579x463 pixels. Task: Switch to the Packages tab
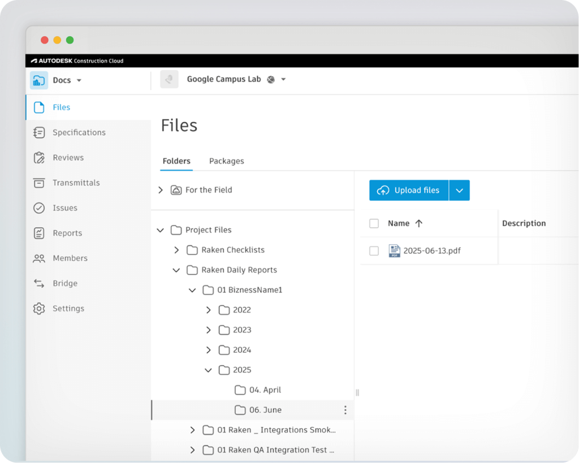point(226,161)
